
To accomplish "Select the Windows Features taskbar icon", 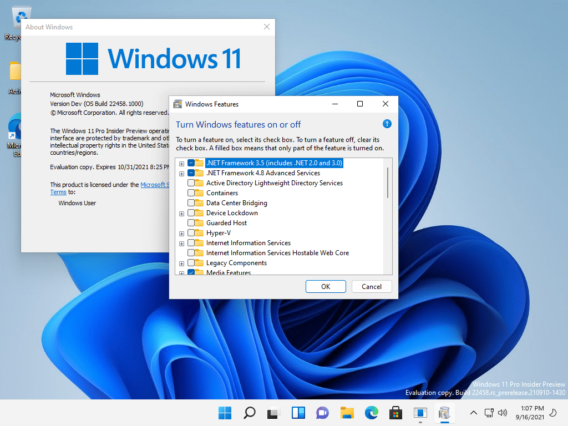I will 444,413.
